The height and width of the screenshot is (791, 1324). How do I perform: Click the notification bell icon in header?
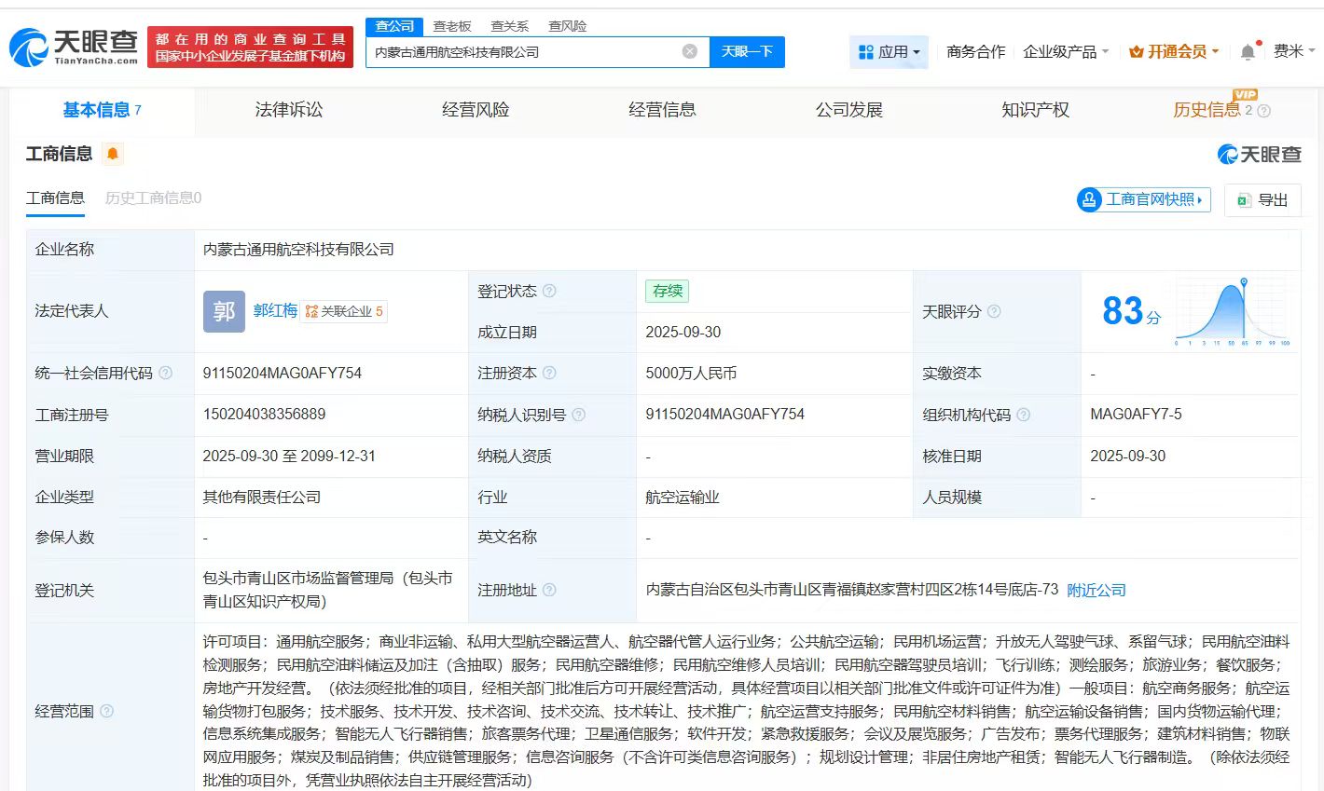coord(1248,52)
